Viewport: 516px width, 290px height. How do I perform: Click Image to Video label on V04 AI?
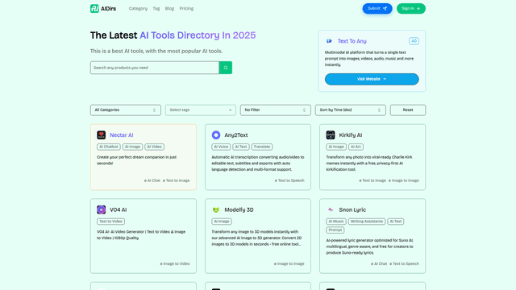tap(175, 263)
